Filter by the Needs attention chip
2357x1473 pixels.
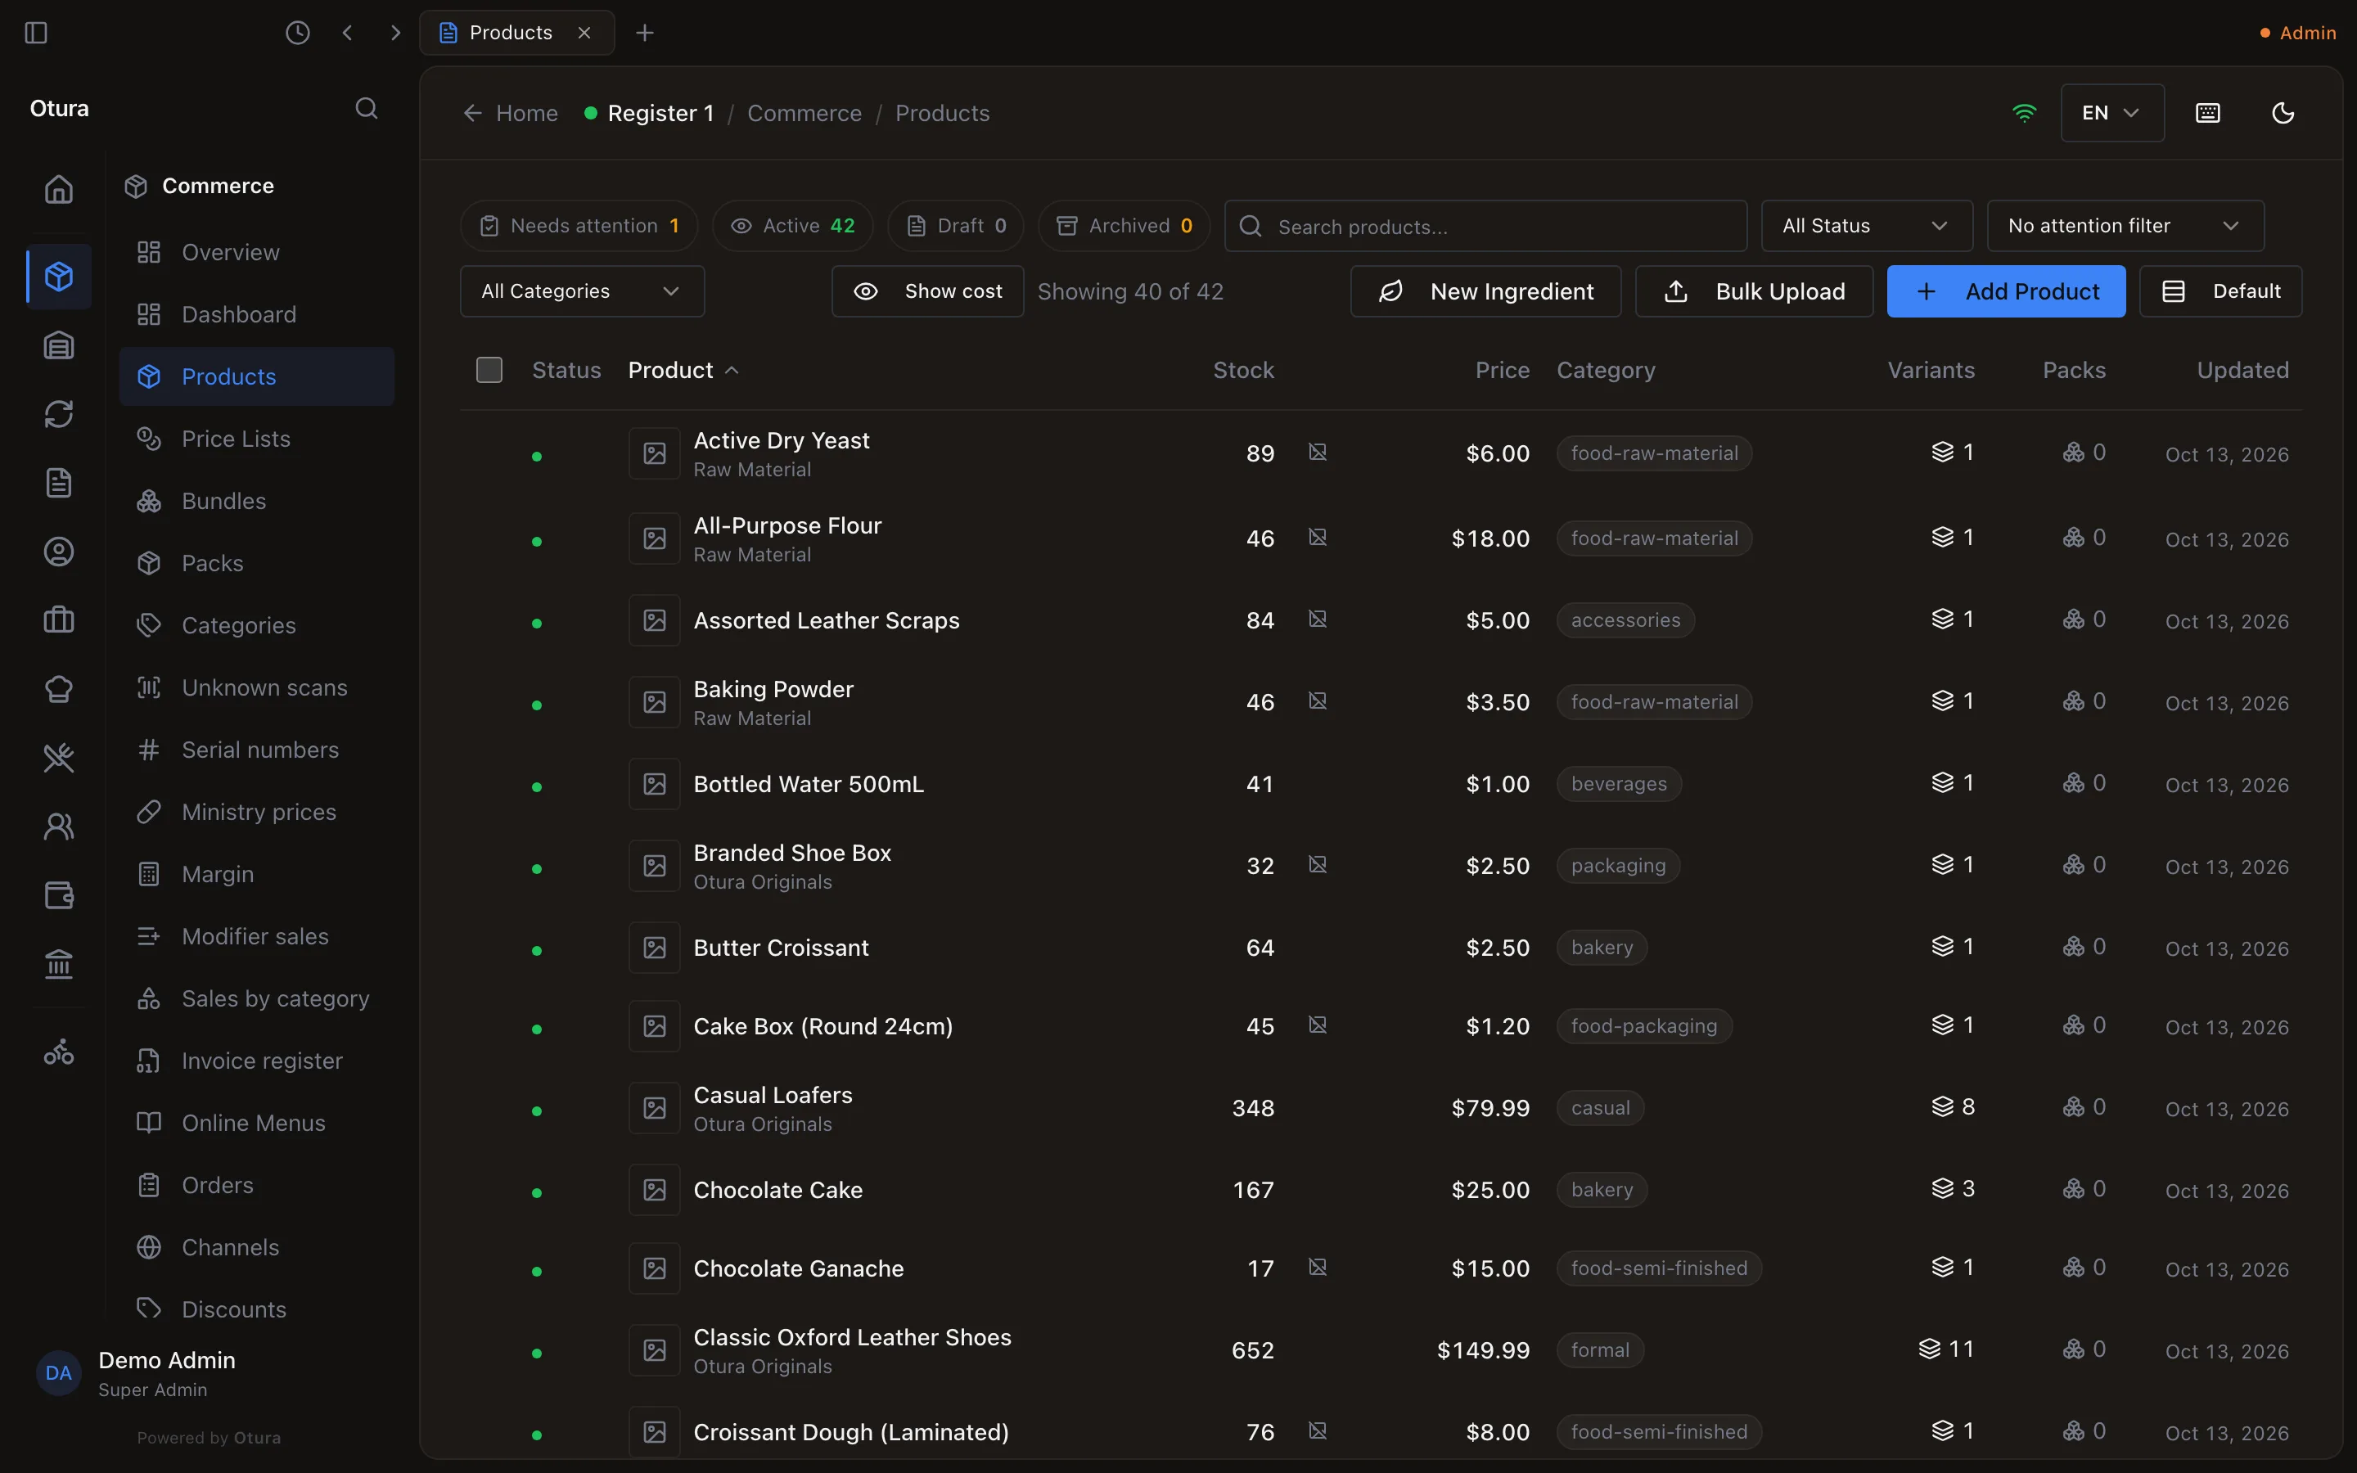pyautogui.click(x=579, y=226)
